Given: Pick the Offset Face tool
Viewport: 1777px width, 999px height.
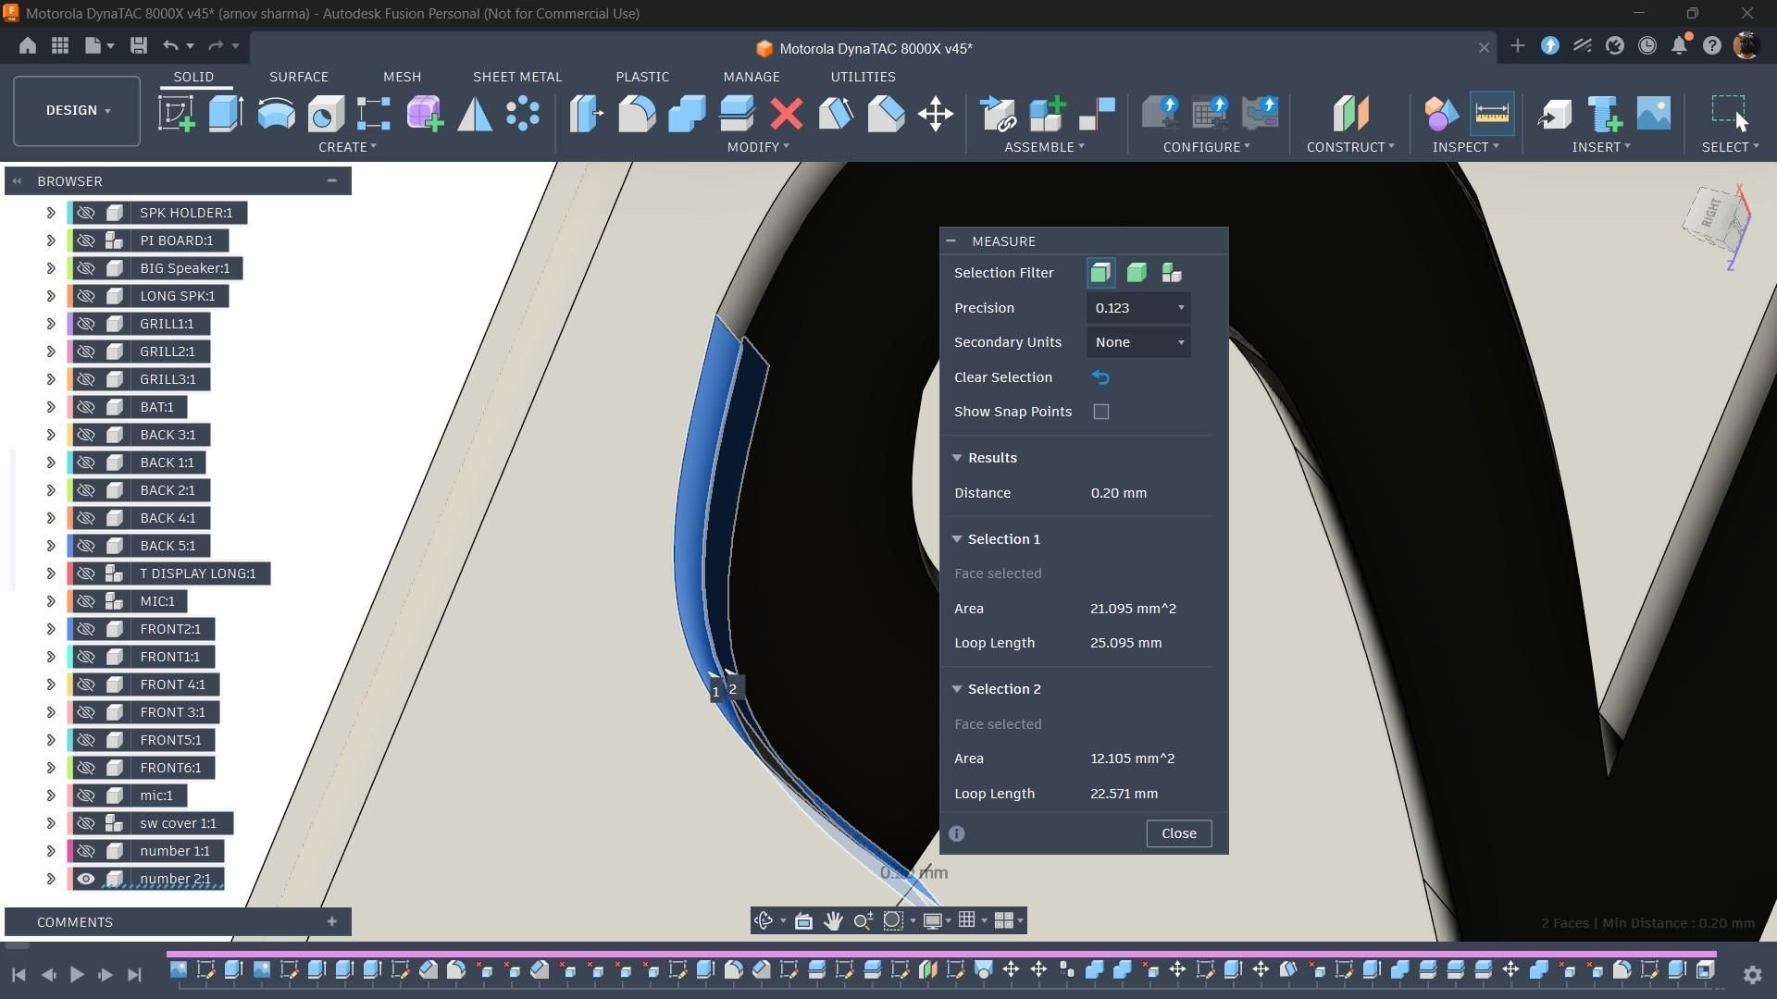Looking at the screenshot, I should pyautogui.click(x=737, y=114).
